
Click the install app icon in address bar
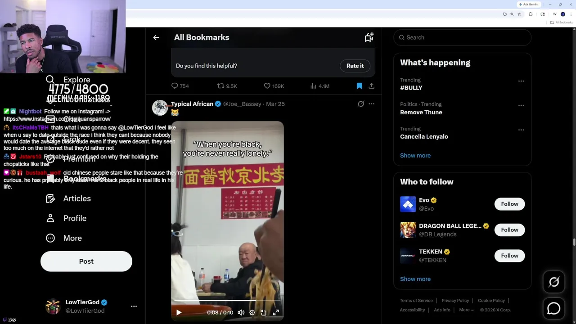tap(505, 14)
